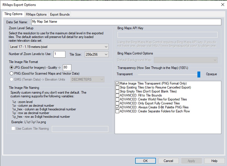
Task: Check ADVANCED: Fill to Tile Bounds
Action: click(117, 96)
